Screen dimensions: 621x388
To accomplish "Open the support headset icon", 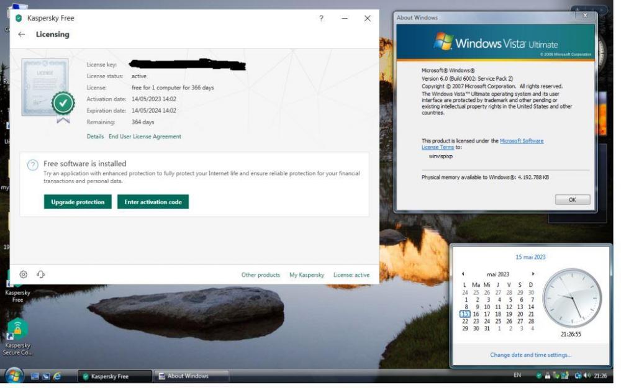I will coord(41,274).
